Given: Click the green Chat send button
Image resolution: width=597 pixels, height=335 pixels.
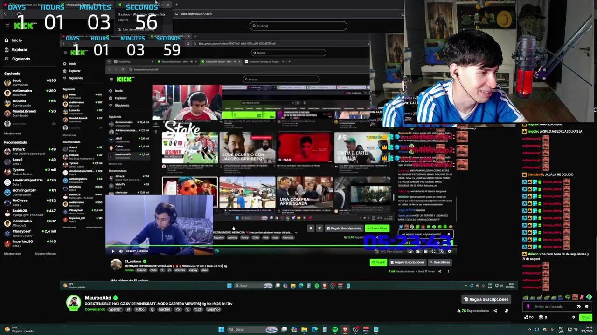Looking at the screenshot, I should click(x=585, y=317).
